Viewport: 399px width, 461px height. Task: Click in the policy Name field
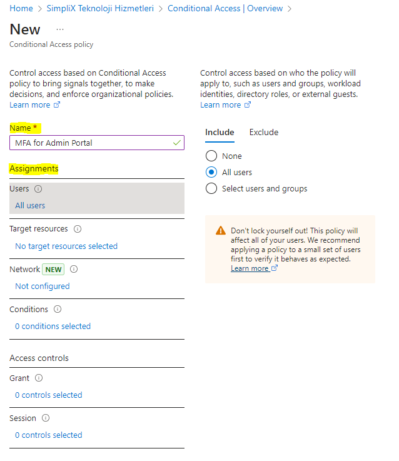coord(91,143)
